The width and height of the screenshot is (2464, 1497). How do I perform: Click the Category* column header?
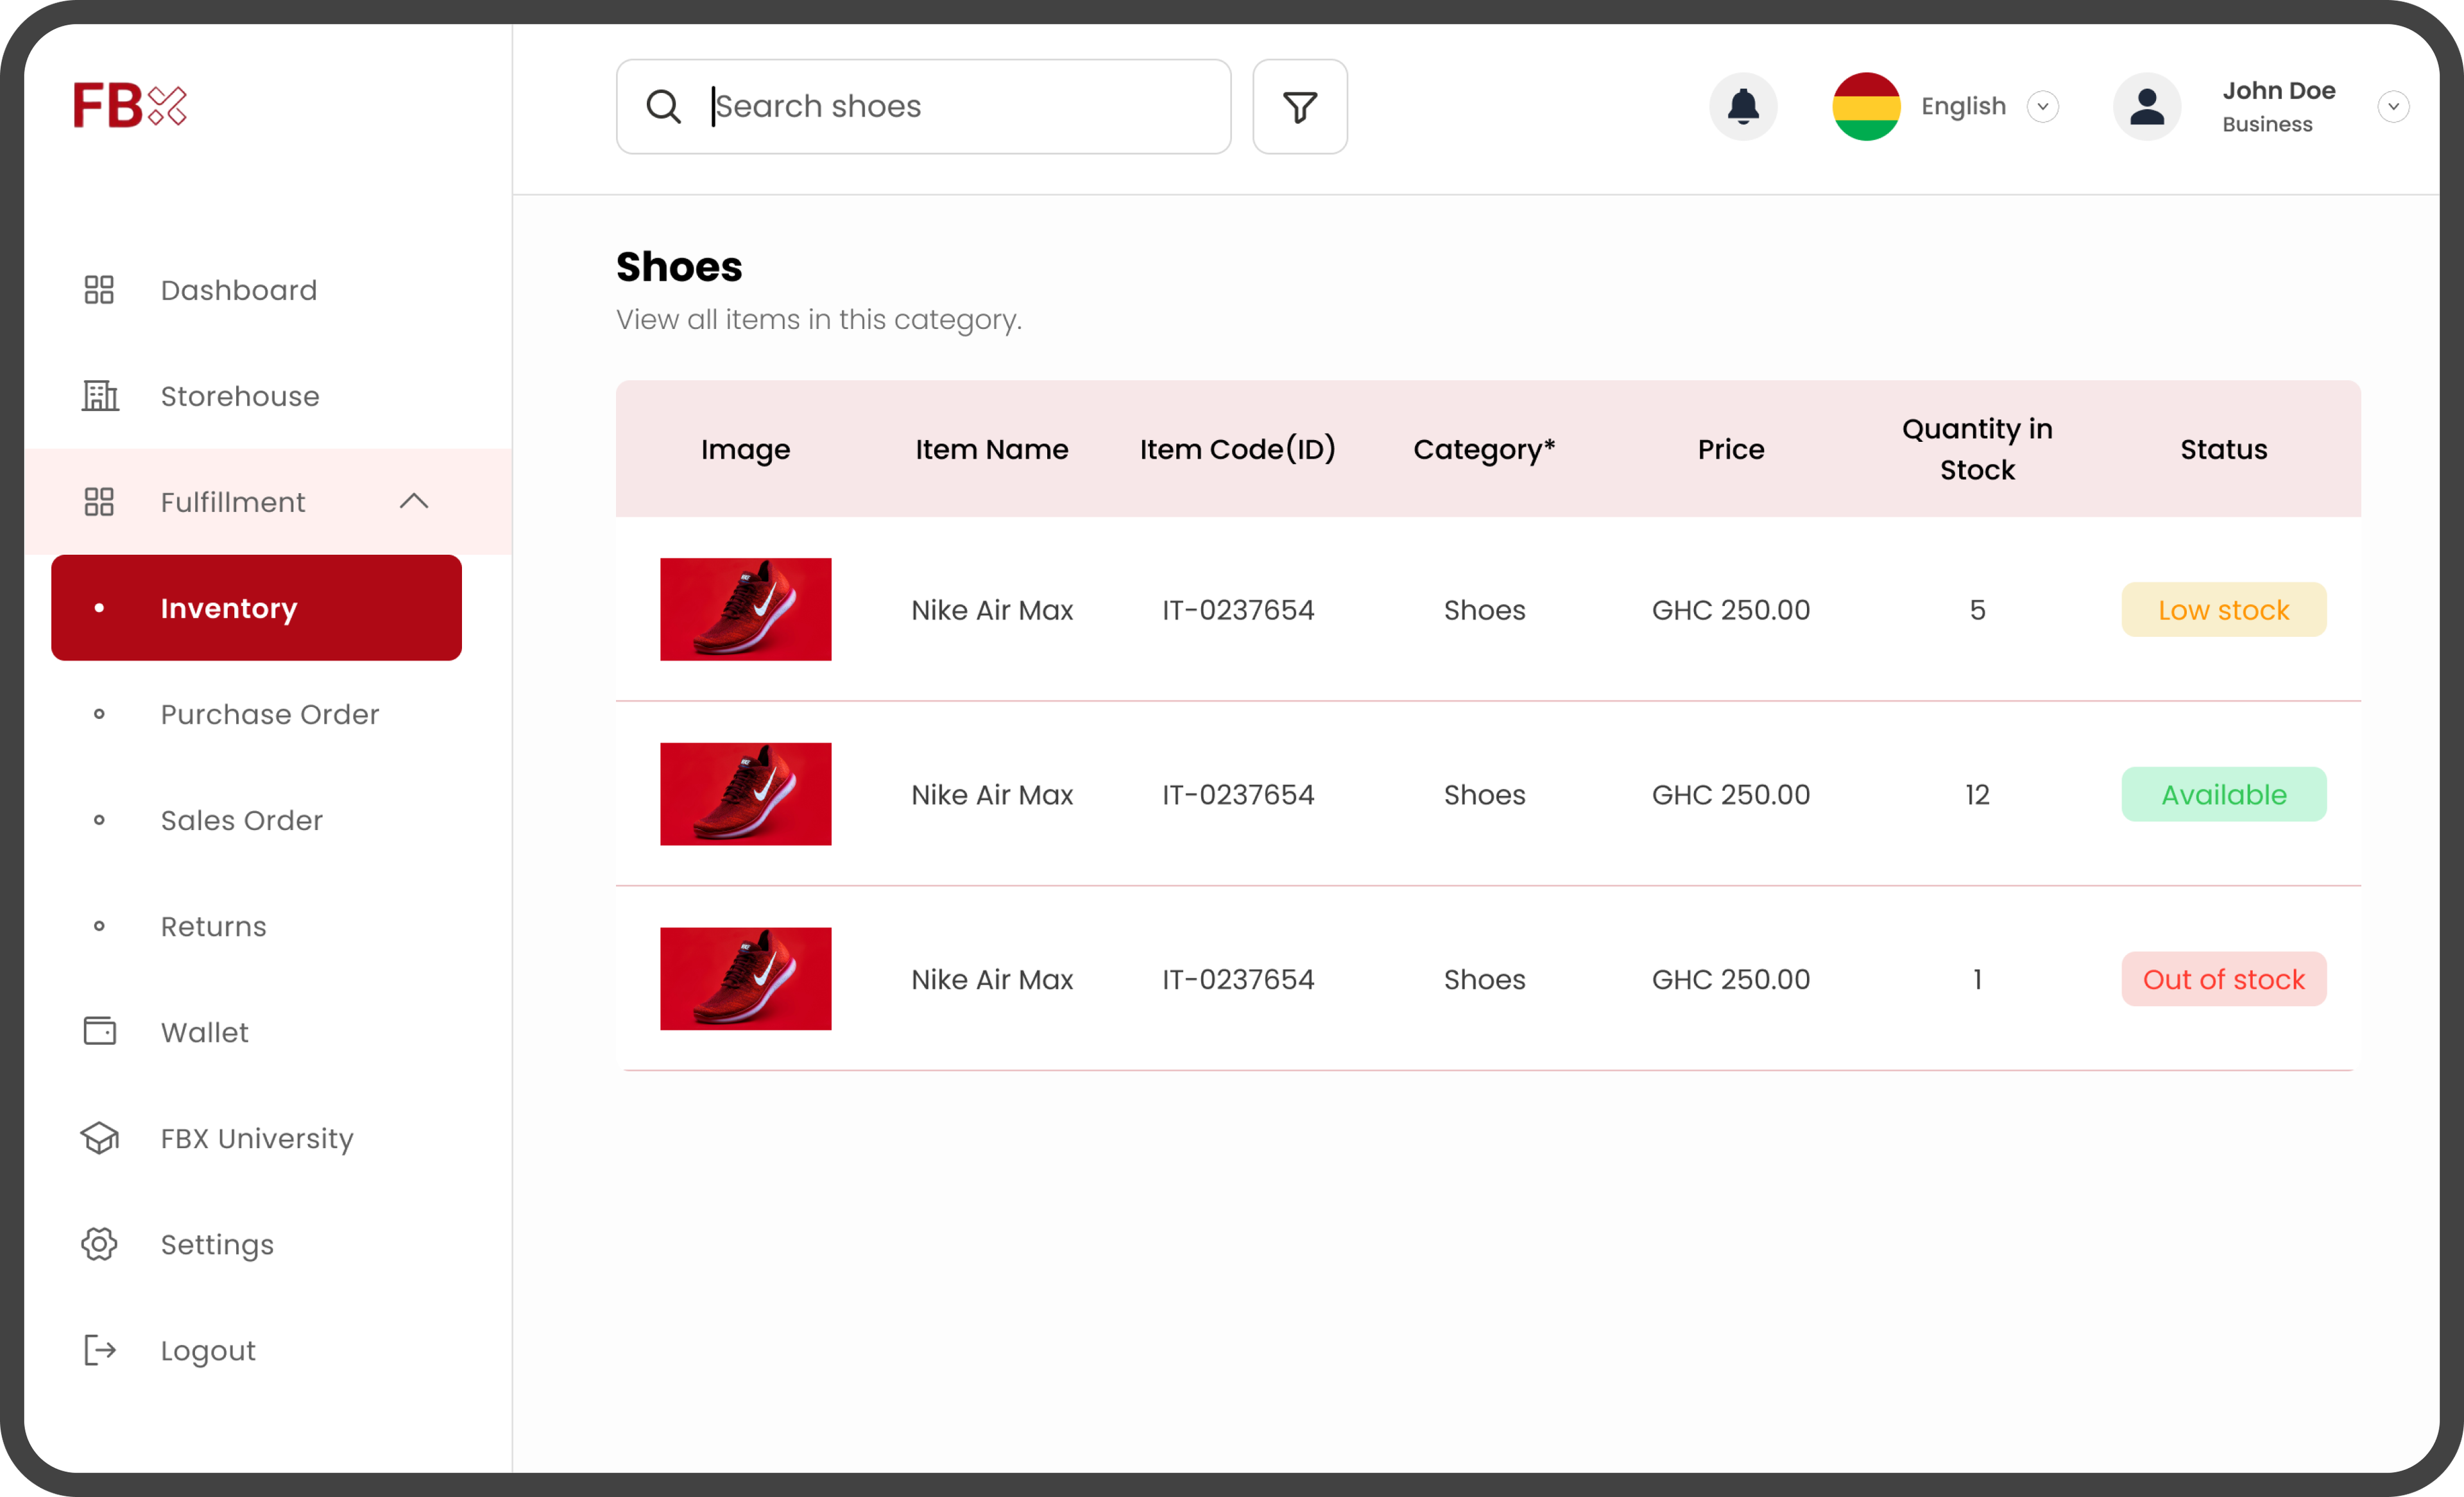1484,449
